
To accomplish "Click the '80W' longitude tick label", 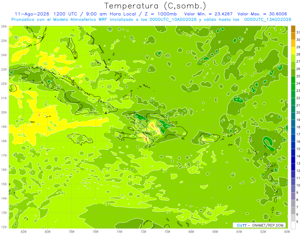I will tap(48, 231).
